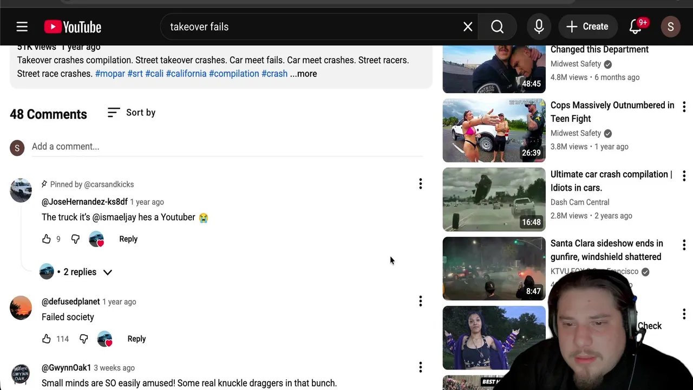The width and height of the screenshot is (693, 390).
Task: Open Dash Cam Central channel
Action: coord(580,202)
